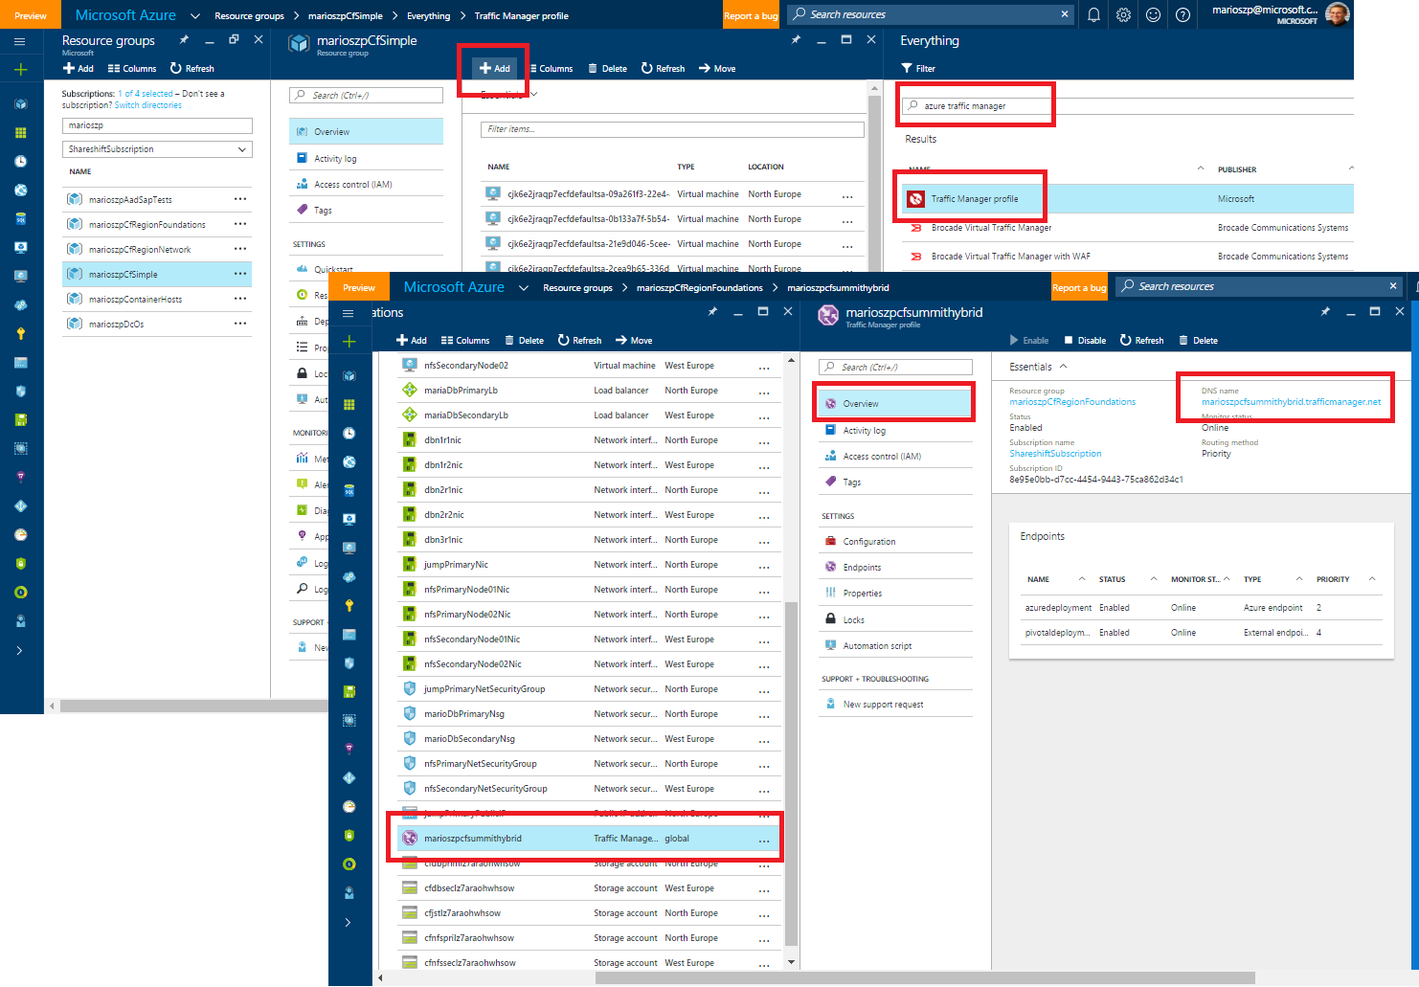Open Overview in Traffic Manager menu
1419x987 pixels.
click(x=895, y=403)
